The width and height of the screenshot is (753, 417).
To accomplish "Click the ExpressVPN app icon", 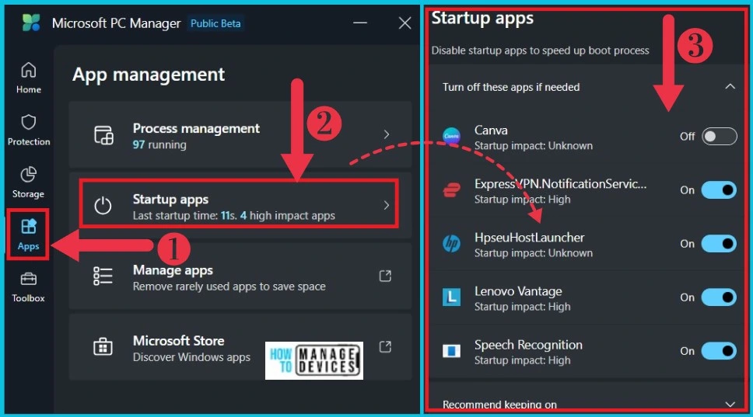I will (x=451, y=190).
